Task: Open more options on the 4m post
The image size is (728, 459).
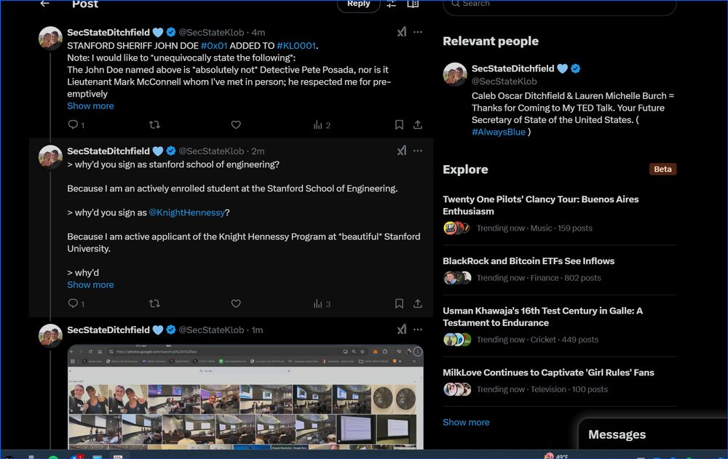Action: click(x=418, y=32)
